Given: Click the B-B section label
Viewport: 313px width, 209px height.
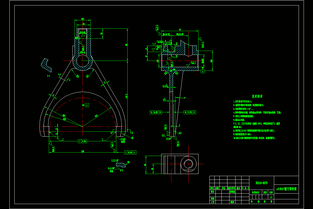Looking at the screenshot, I should coord(122,170).
